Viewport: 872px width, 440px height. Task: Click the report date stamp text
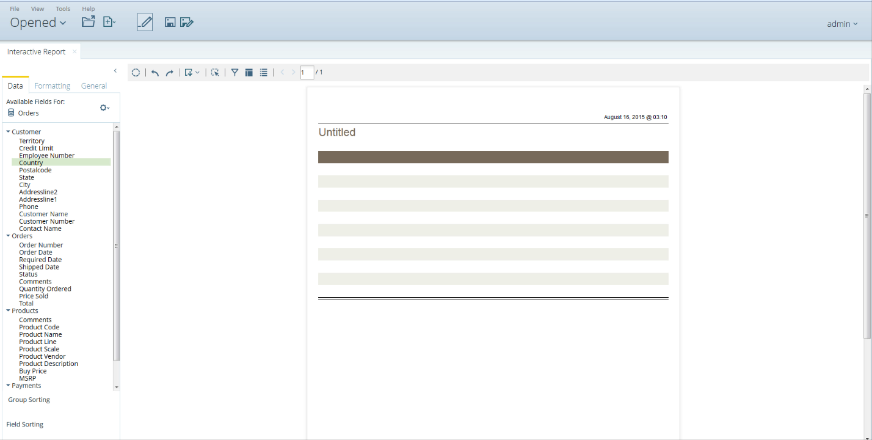click(x=636, y=117)
